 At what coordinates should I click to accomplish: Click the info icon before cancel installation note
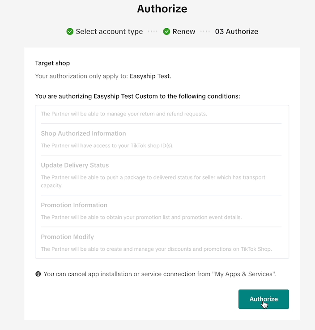point(38,274)
